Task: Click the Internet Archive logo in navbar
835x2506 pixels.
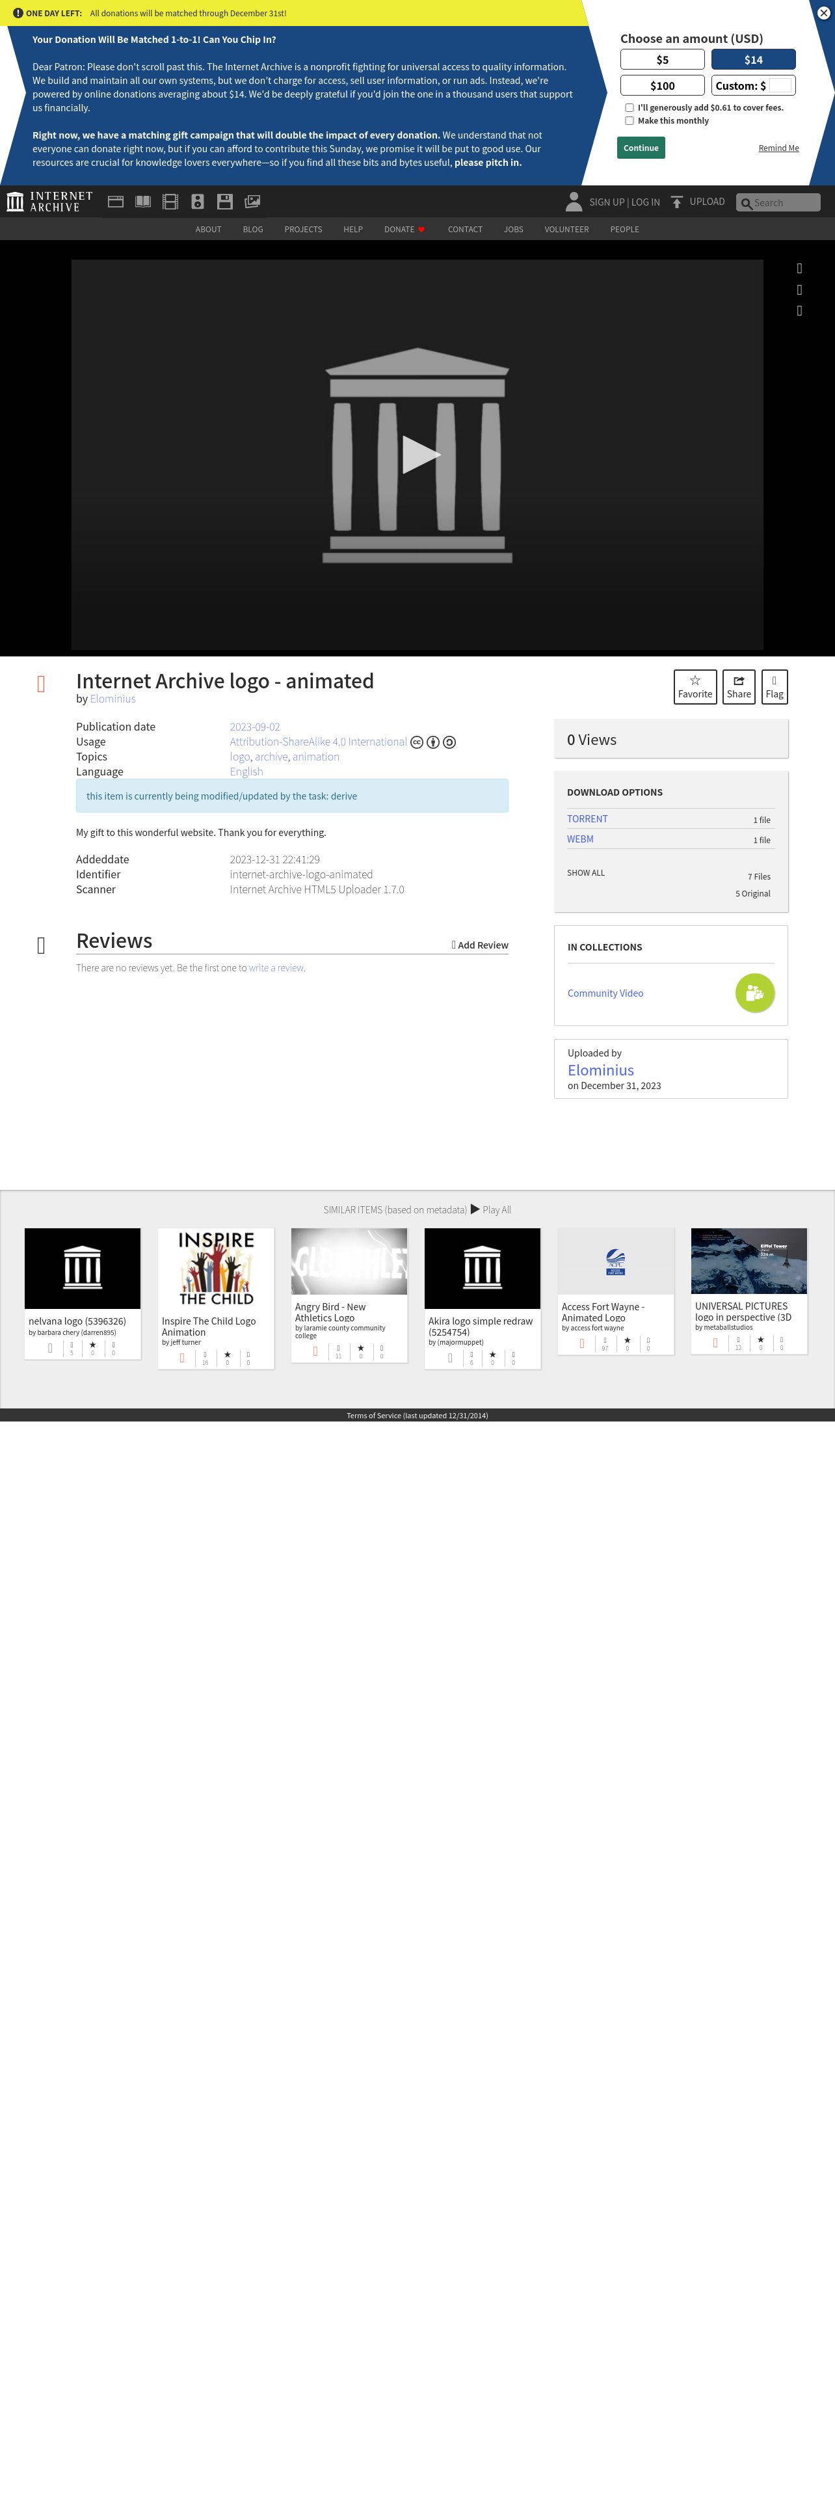Action: (49, 202)
